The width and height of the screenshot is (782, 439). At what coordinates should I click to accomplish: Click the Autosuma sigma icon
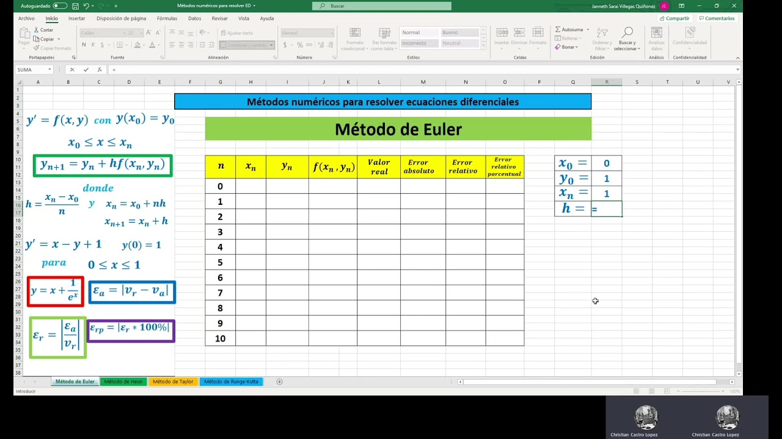click(558, 29)
